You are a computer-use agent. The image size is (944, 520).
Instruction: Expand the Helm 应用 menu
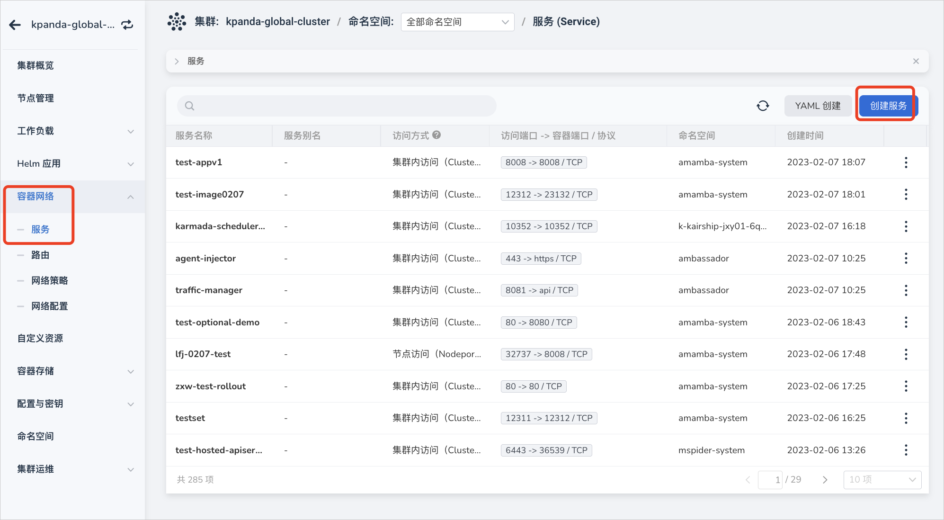point(131,164)
